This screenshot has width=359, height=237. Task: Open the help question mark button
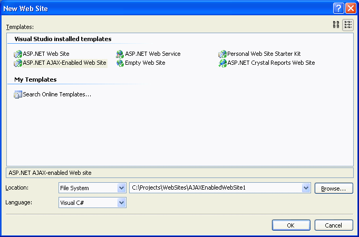pyautogui.click(x=338, y=8)
